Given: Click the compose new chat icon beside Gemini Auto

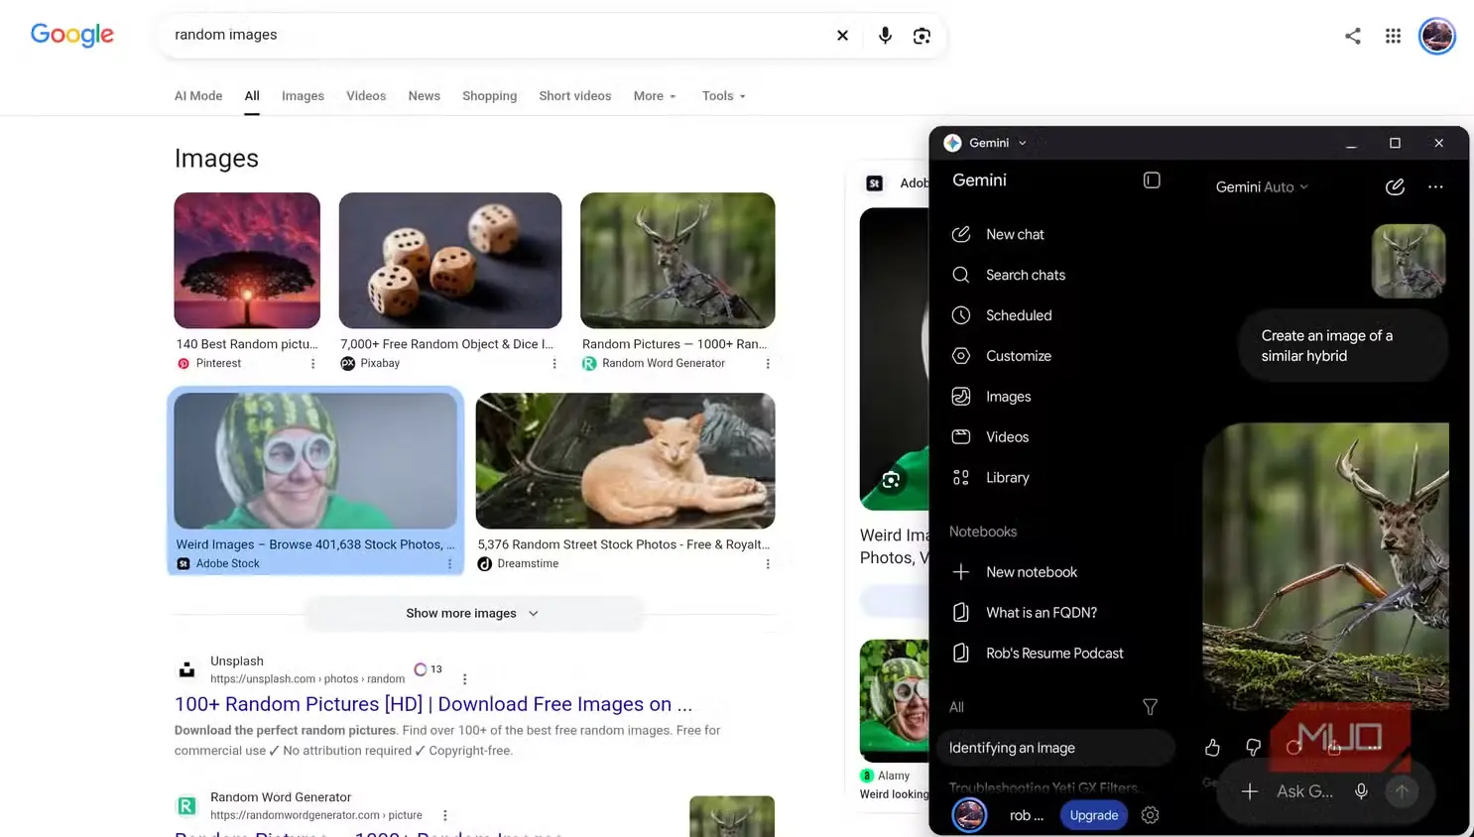Looking at the screenshot, I should (1395, 186).
